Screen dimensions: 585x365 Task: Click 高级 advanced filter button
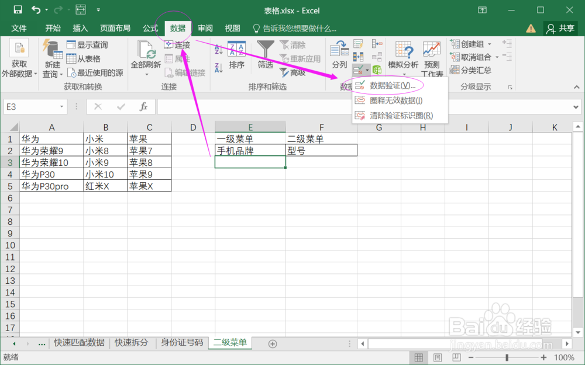point(292,72)
